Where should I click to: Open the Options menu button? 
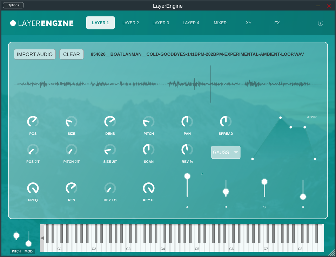[x=13, y=5]
